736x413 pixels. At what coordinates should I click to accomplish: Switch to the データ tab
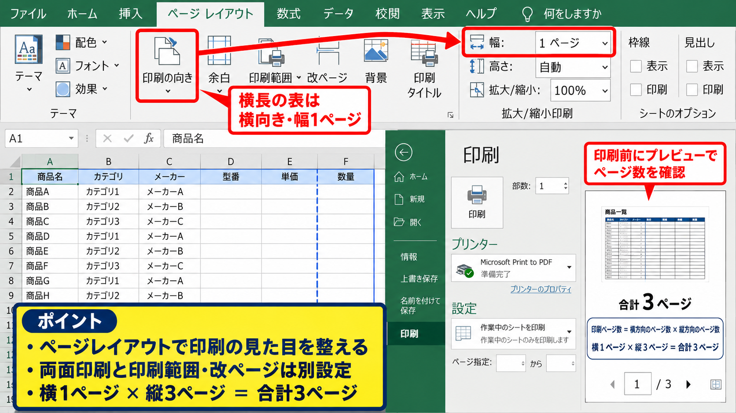click(x=338, y=14)
